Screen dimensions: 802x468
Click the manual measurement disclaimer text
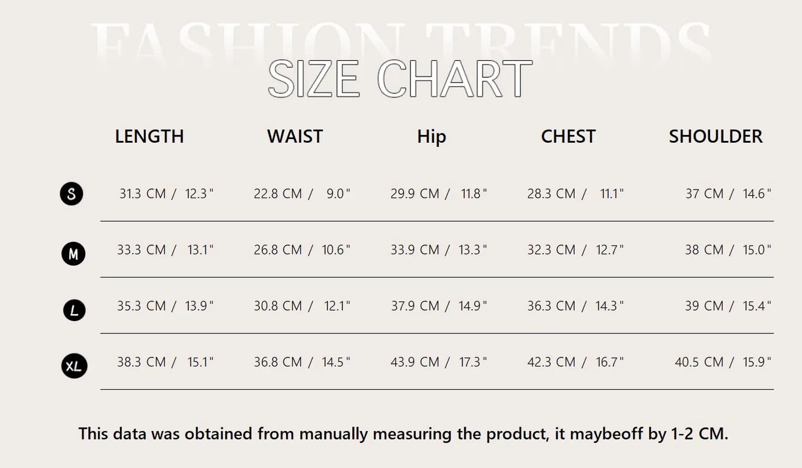(403, 434)
